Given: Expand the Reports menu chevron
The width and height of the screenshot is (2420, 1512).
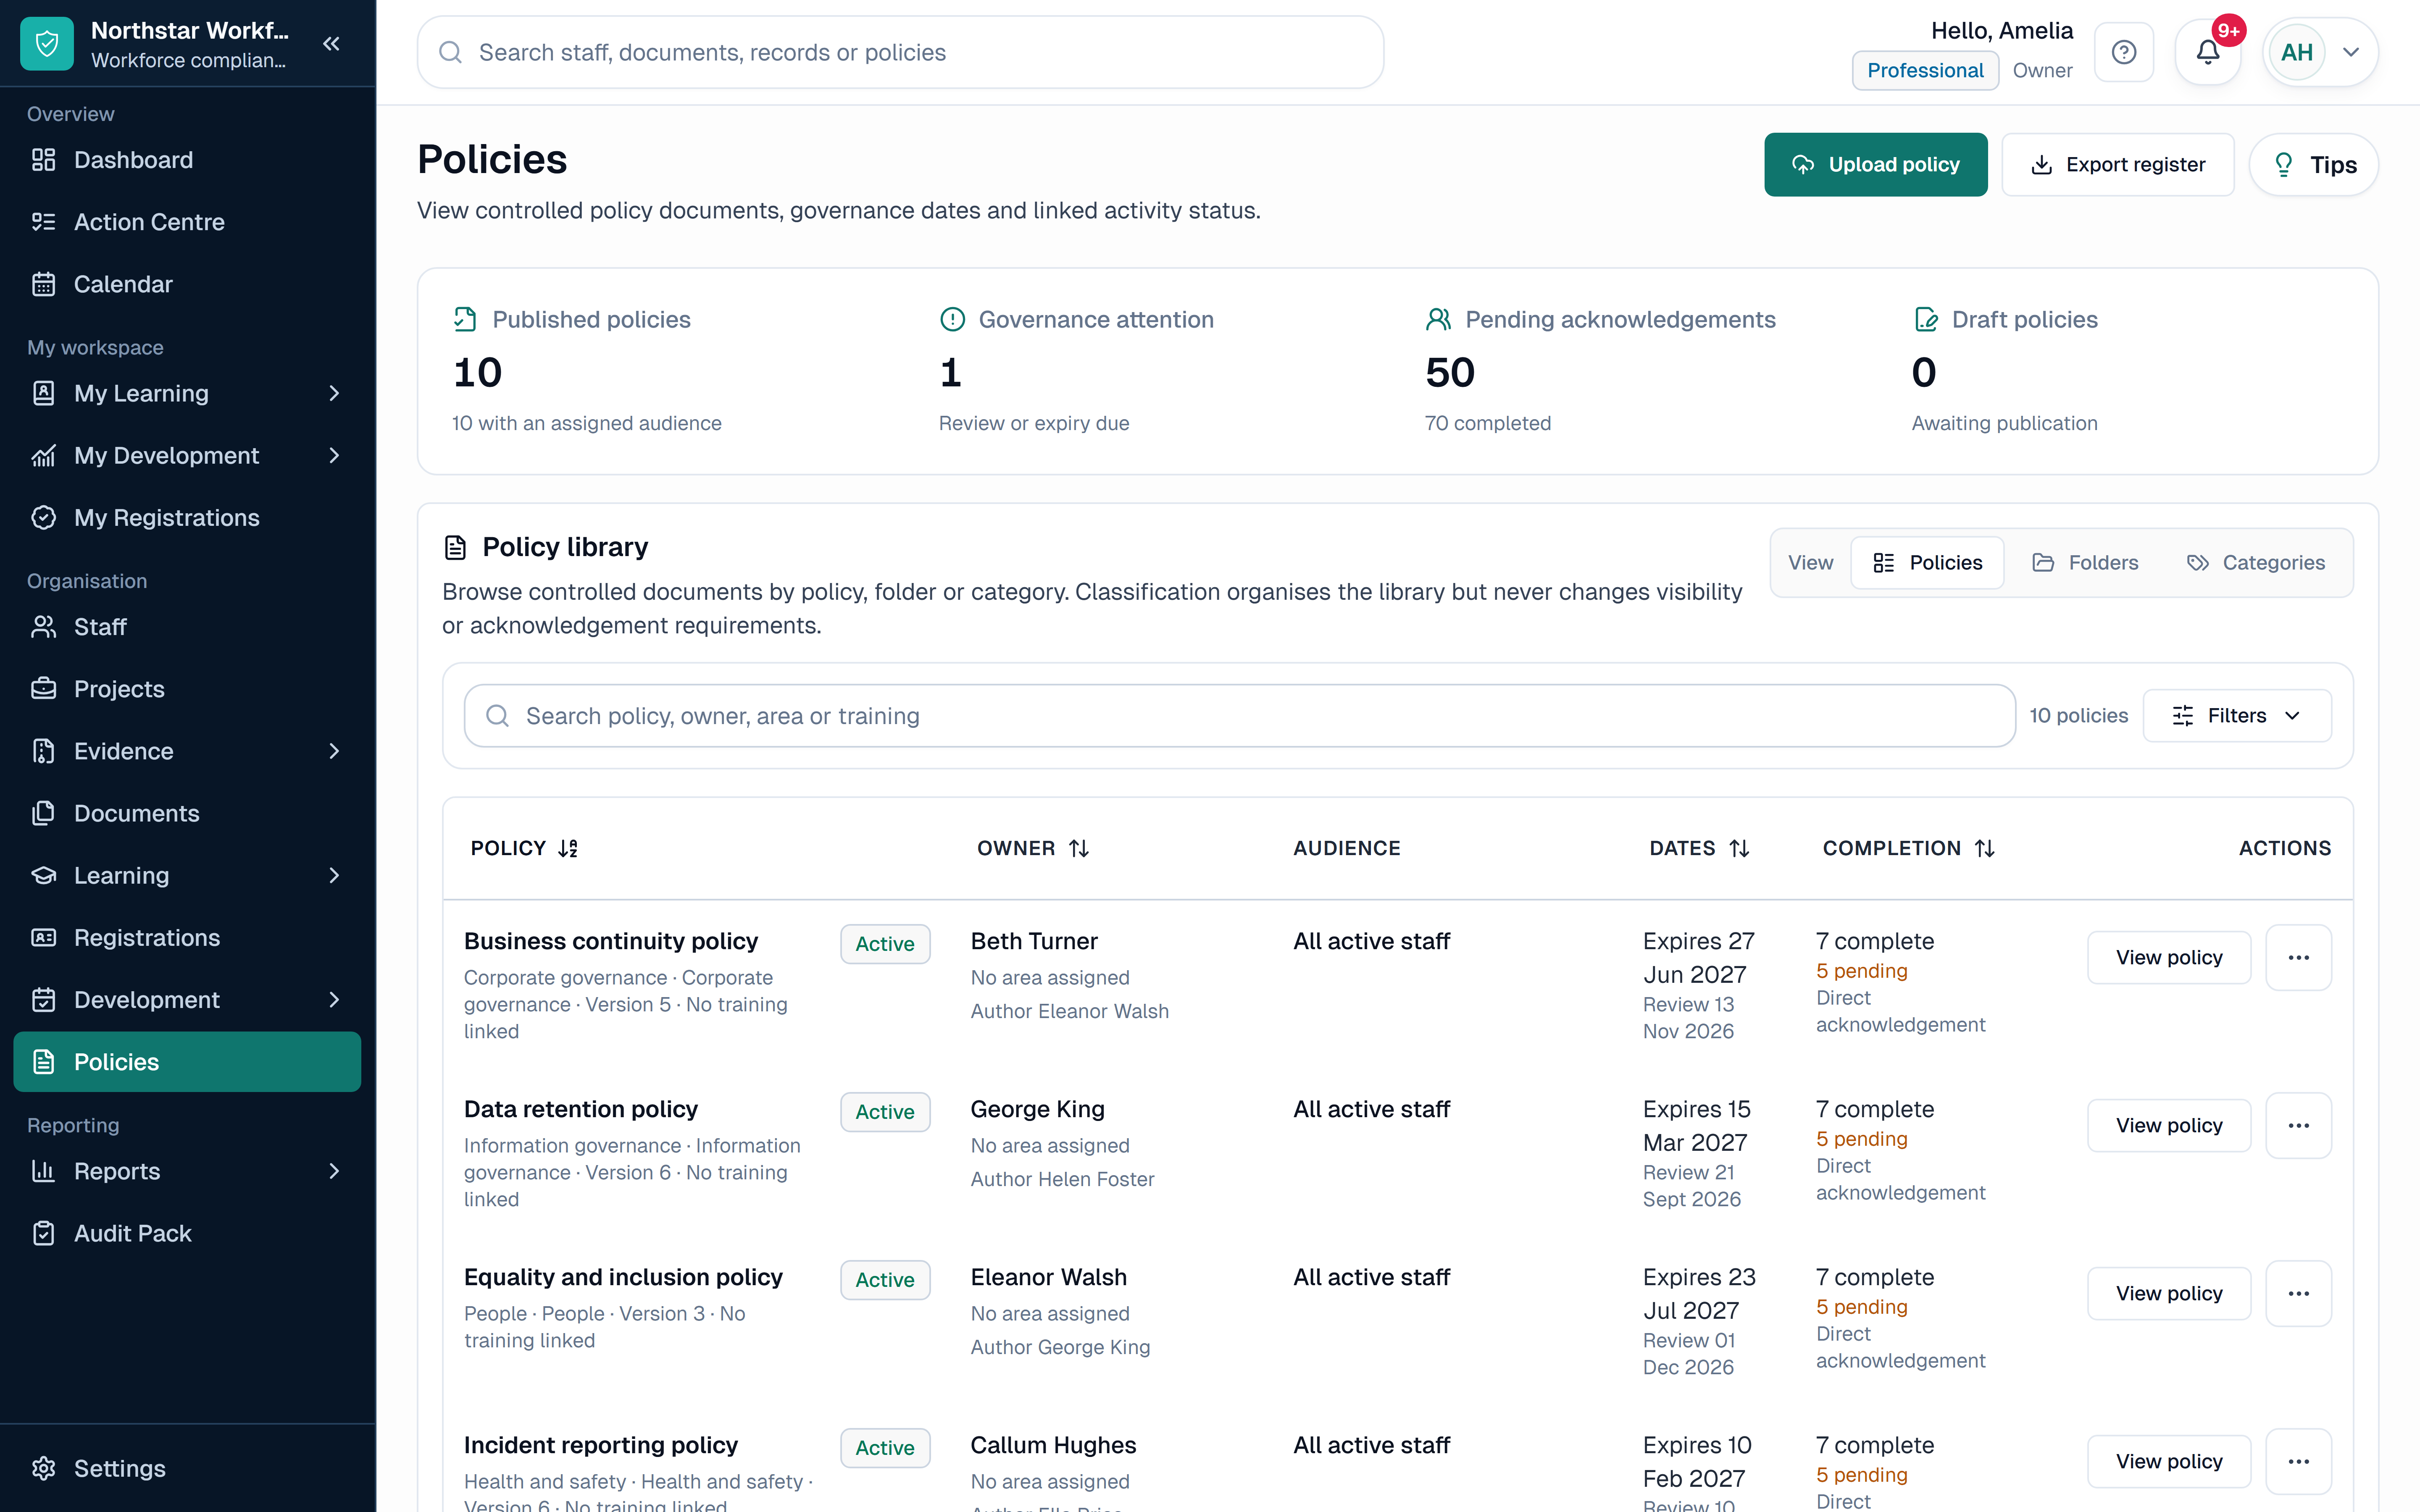Looking at the screenshot, I should click(x=334, y=1171).
